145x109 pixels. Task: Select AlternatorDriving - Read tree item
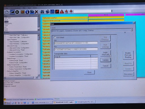point(17,50)
